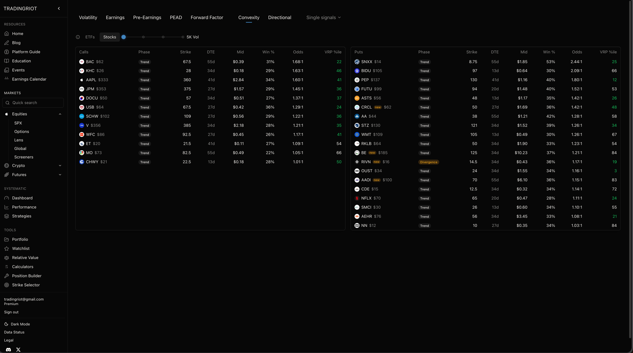
Task: Click the Earnings Calendar icon
Action: tap(7, 79)
